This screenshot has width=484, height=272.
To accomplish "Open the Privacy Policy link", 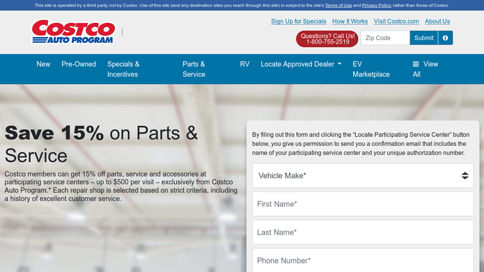I will click(376, 5).
